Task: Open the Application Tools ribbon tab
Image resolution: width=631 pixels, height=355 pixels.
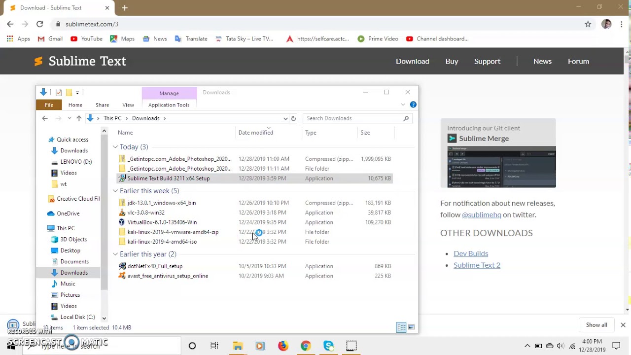Action: click(169, 105)
